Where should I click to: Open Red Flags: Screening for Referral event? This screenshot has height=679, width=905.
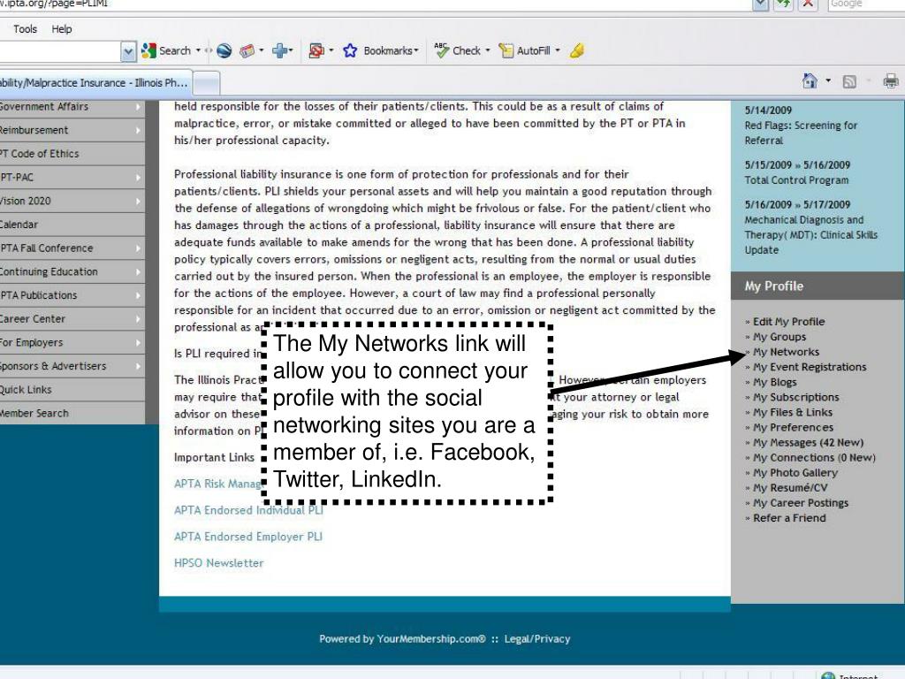click(x=801, y=133)
